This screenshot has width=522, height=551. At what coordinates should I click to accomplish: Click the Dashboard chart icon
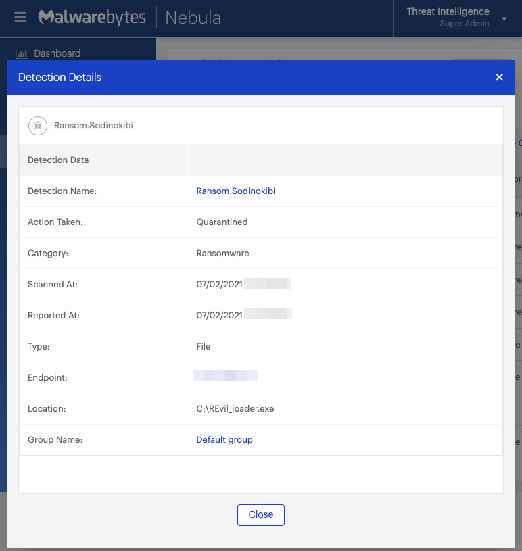tap(22, 54)
